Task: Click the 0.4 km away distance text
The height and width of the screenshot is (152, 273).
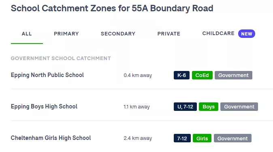Action: click(x=138, y=75)
